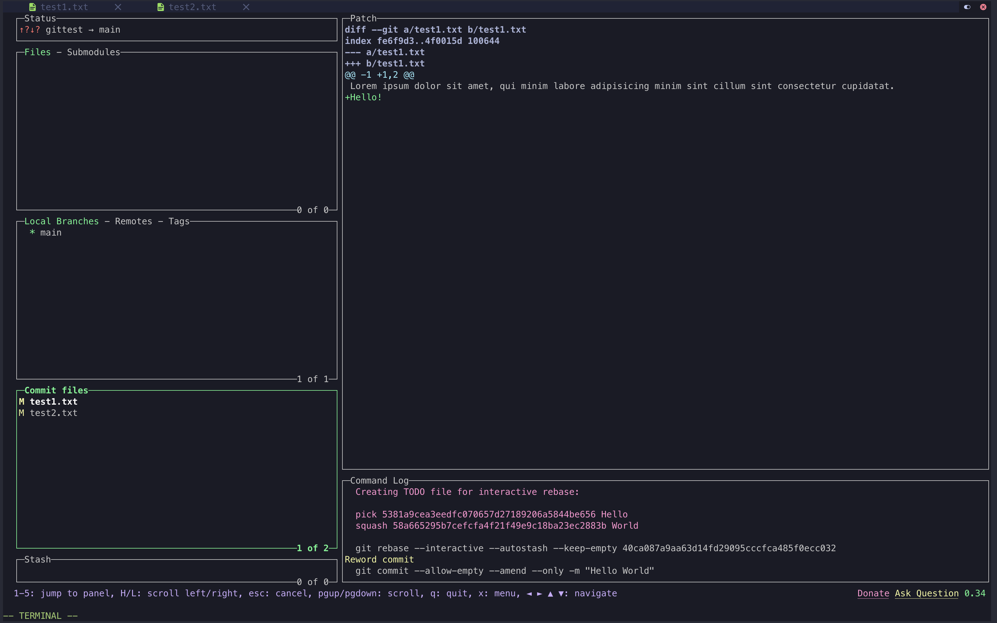The height and width of the screenshot is (623, 997).
Task: Open the Tags tab
Action: pyautogui.click(x=179, y=221)
